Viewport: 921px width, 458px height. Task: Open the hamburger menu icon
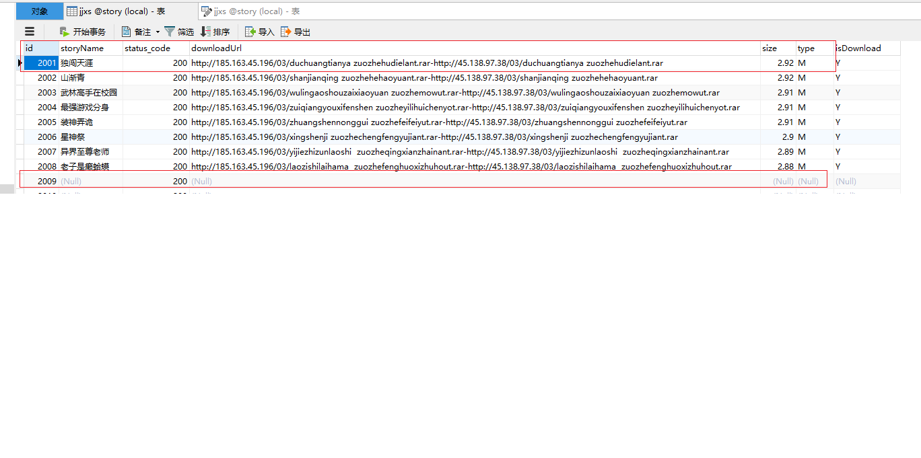(29, 31)
